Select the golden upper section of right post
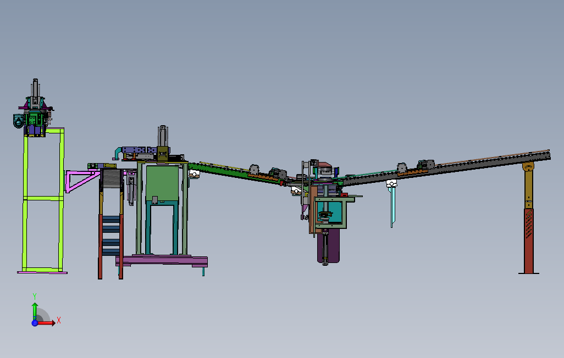Screen dimensions: 564x358 pos(528,186)
